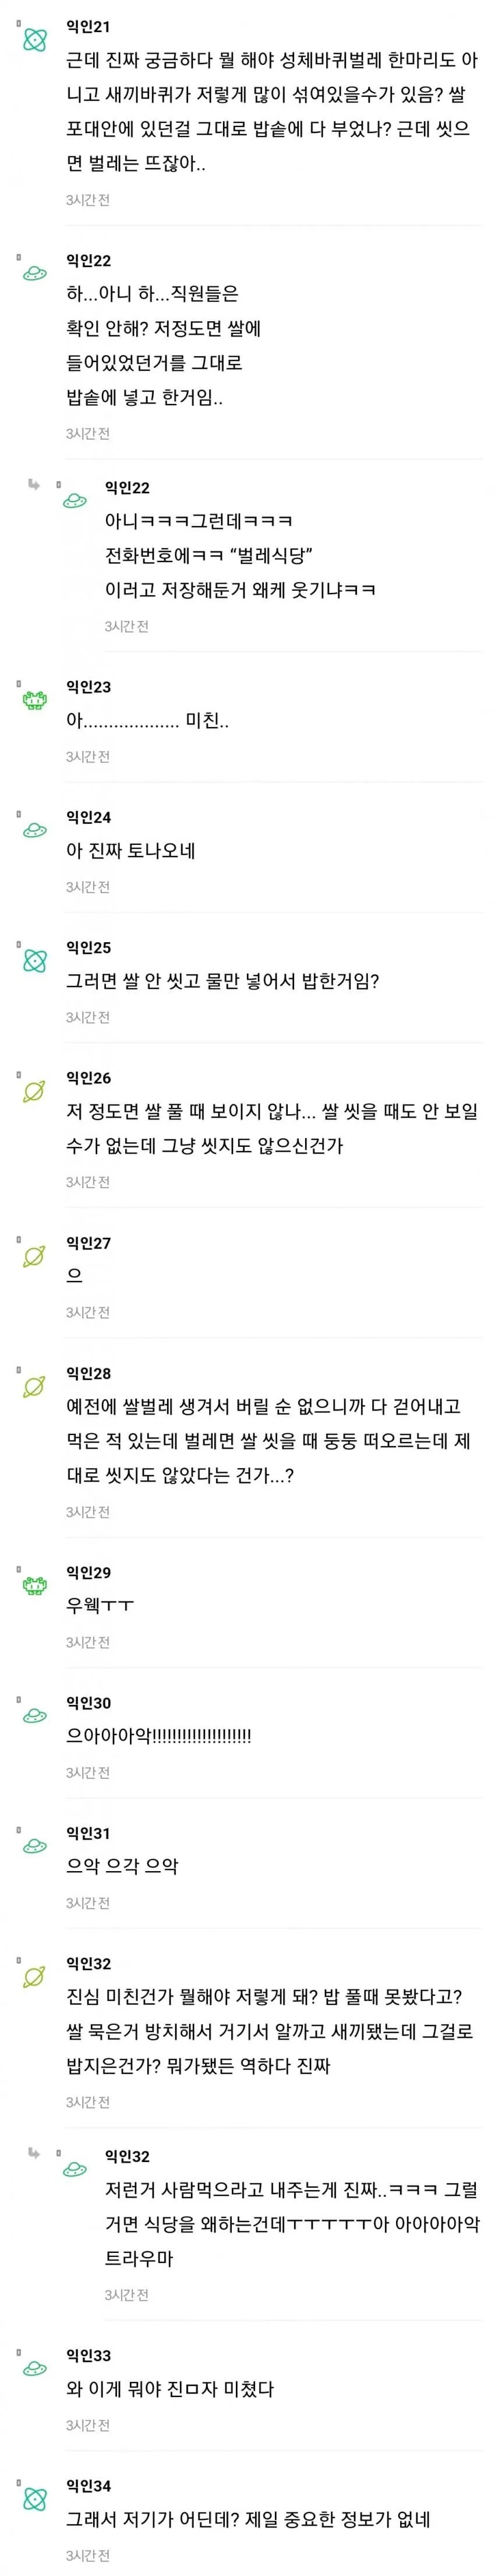495x2576 pixels.
Task: Click the atom avatar of 익인34
Action: point(35,2499)
